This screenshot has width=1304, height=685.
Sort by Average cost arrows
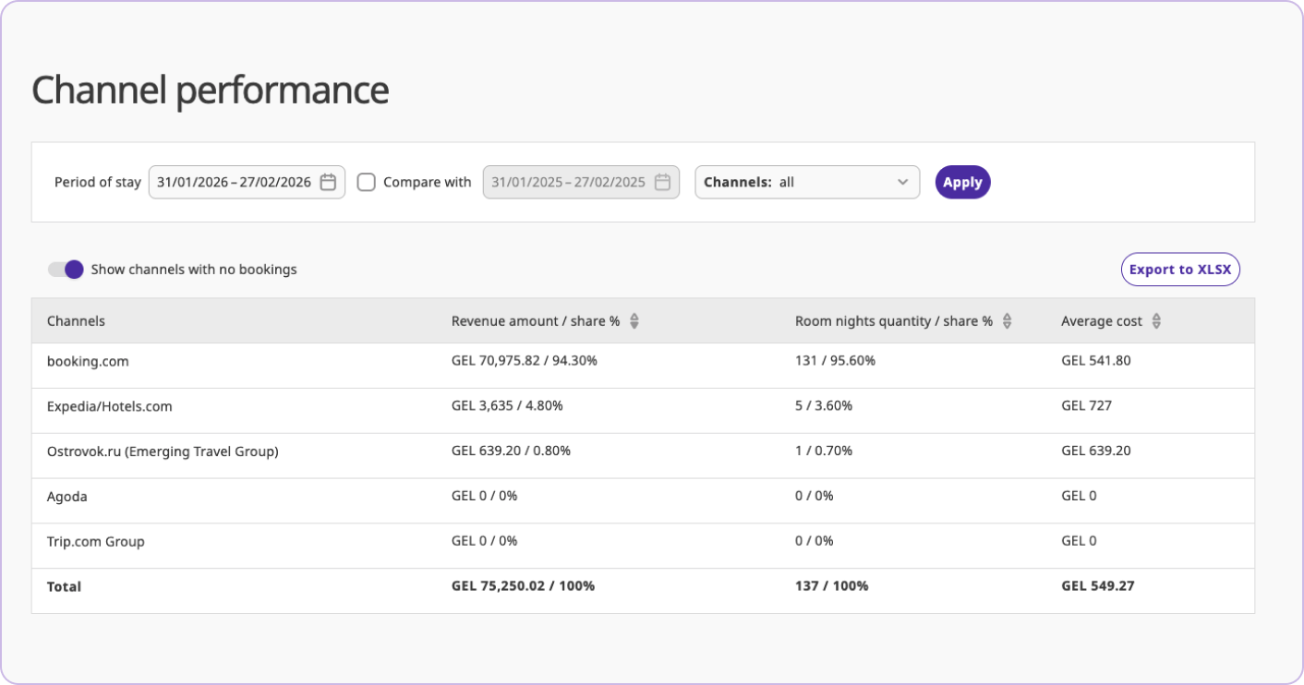[x=1156, y=321]
